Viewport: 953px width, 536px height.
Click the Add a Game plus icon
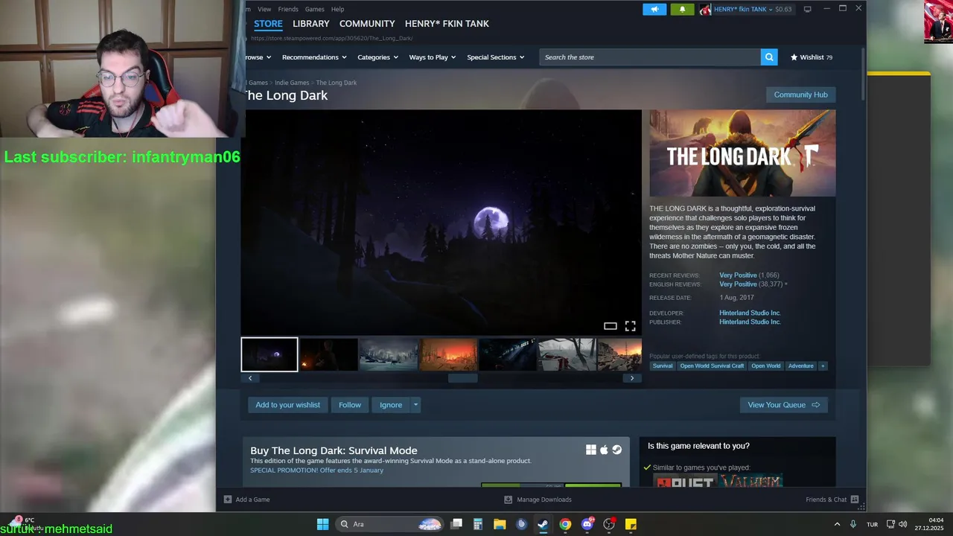228,500
